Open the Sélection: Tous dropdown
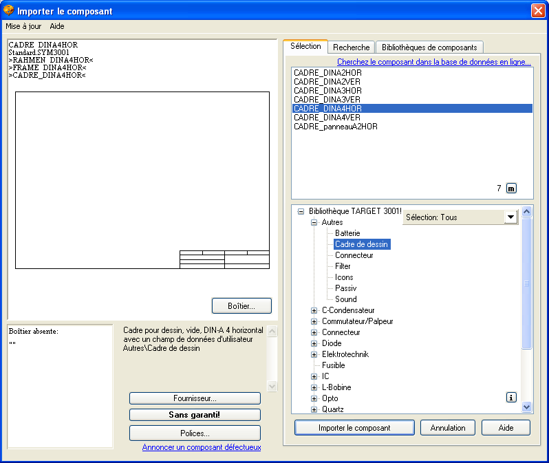 tap(510, 217)
